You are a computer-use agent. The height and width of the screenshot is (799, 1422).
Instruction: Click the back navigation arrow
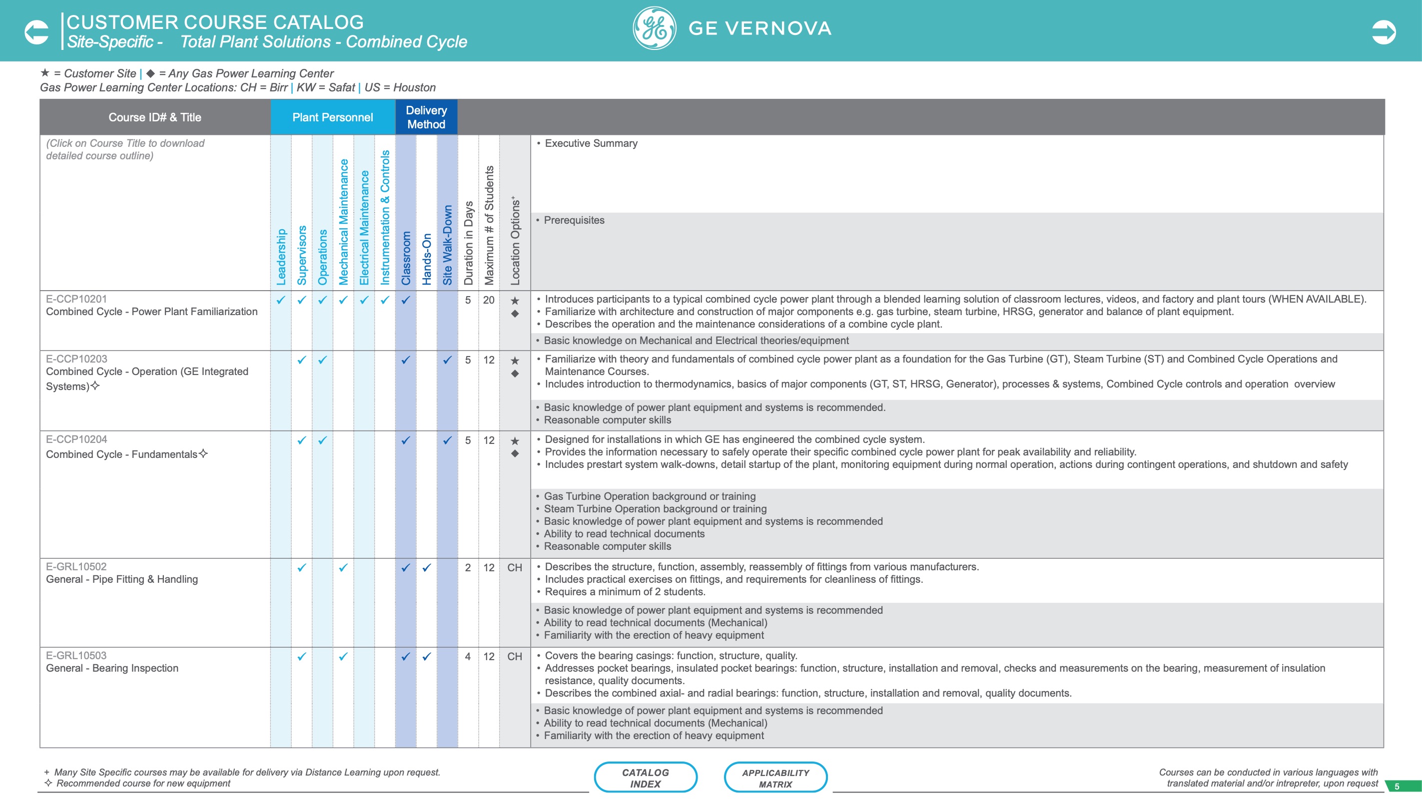tap(36, 31)
